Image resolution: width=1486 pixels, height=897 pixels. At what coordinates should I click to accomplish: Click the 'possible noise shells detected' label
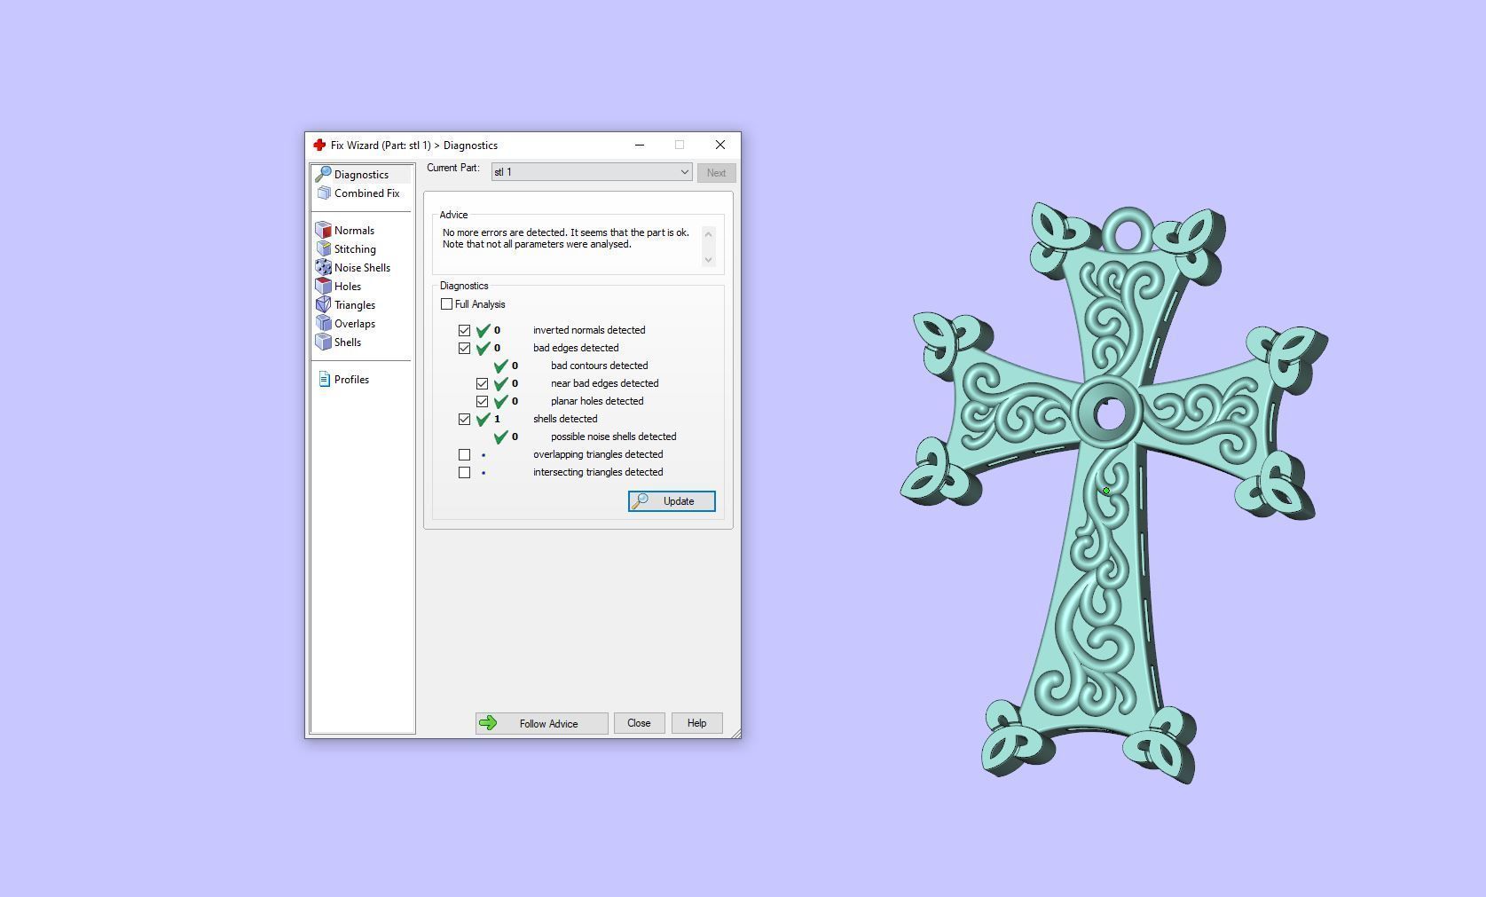pos(614,437)
